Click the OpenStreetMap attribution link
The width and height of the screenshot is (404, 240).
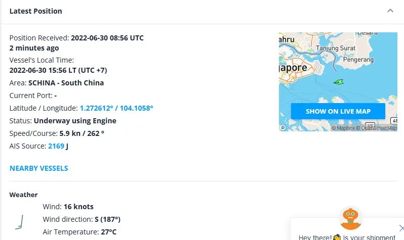point(377,128)
